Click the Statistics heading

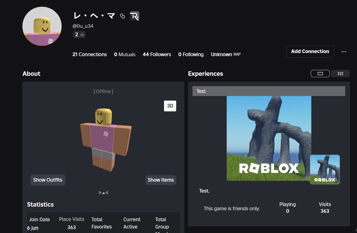click(40, 204)
